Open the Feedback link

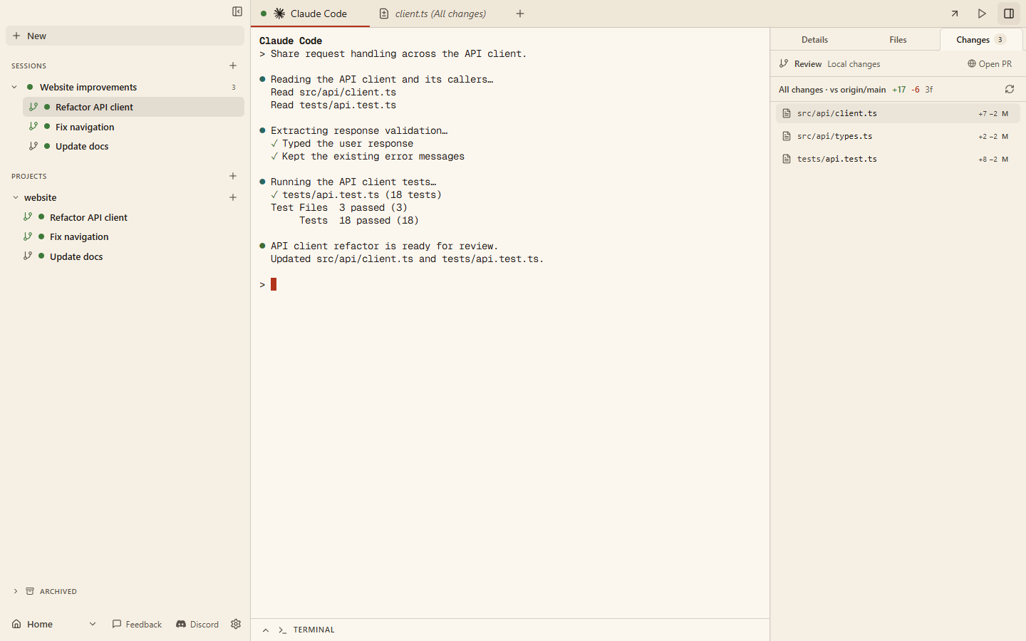tap(137, 624)
